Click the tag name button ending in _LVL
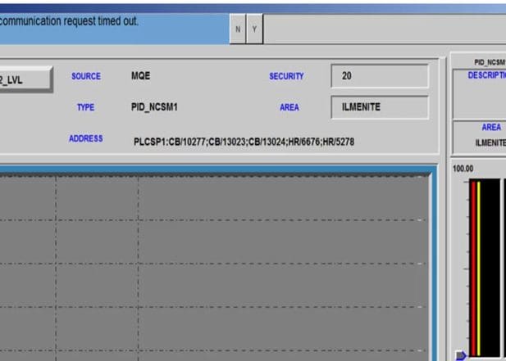This screenshot has width=506, height=361. [x=25, y=79]
